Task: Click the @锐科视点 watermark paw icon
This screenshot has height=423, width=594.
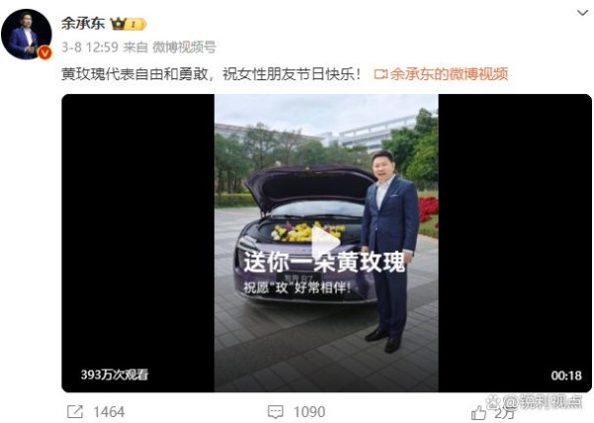Action: [493, 401]
